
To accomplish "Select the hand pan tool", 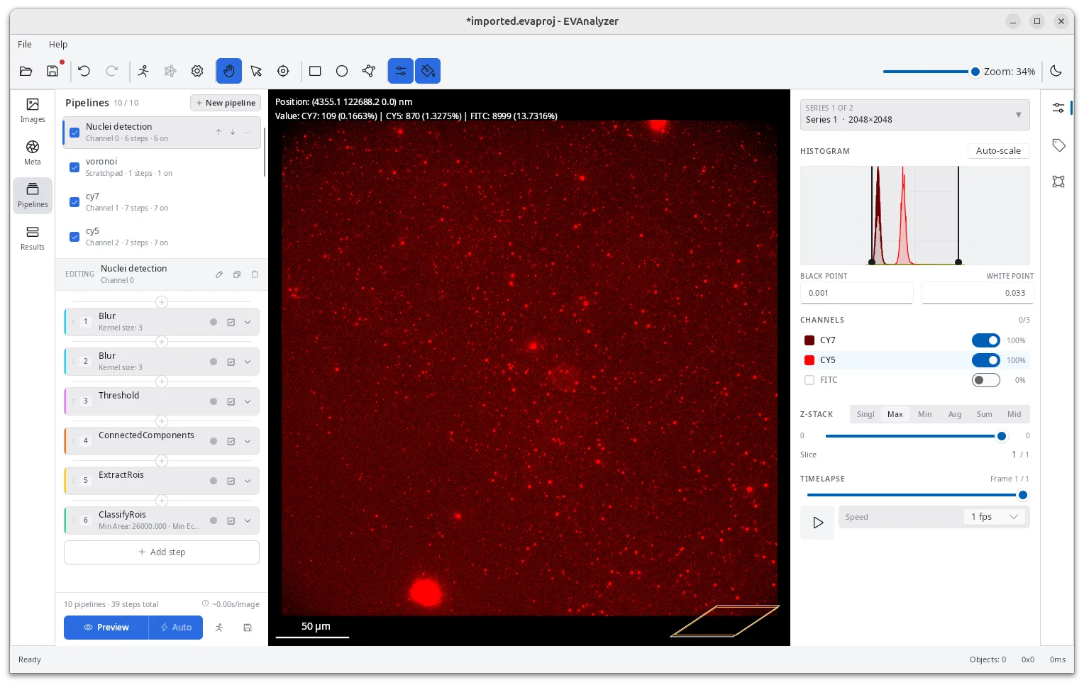I will [x=228, y=71].
